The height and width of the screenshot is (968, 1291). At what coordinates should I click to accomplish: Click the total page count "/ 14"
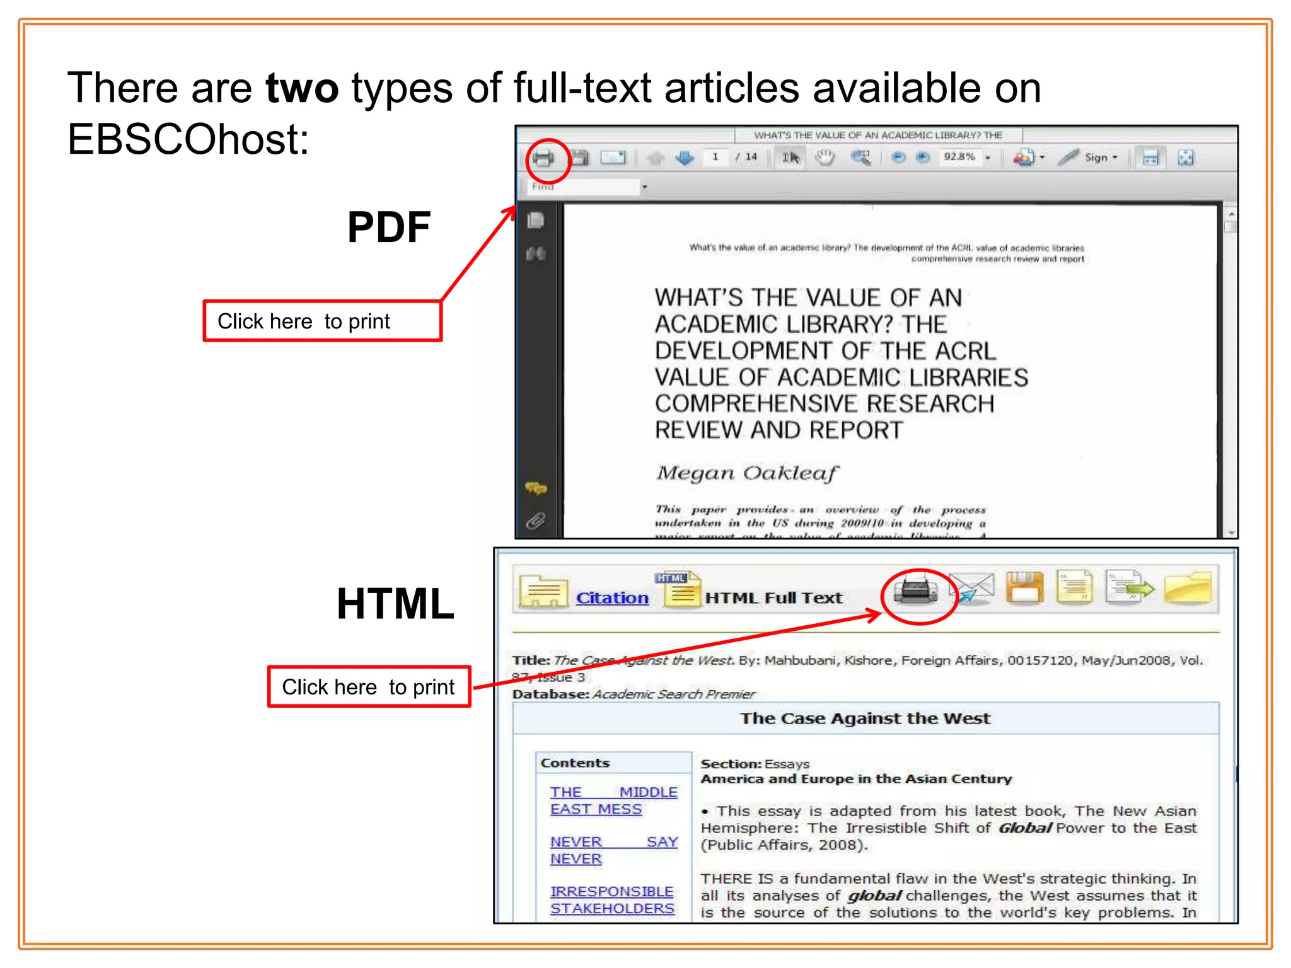click(746, 157)
